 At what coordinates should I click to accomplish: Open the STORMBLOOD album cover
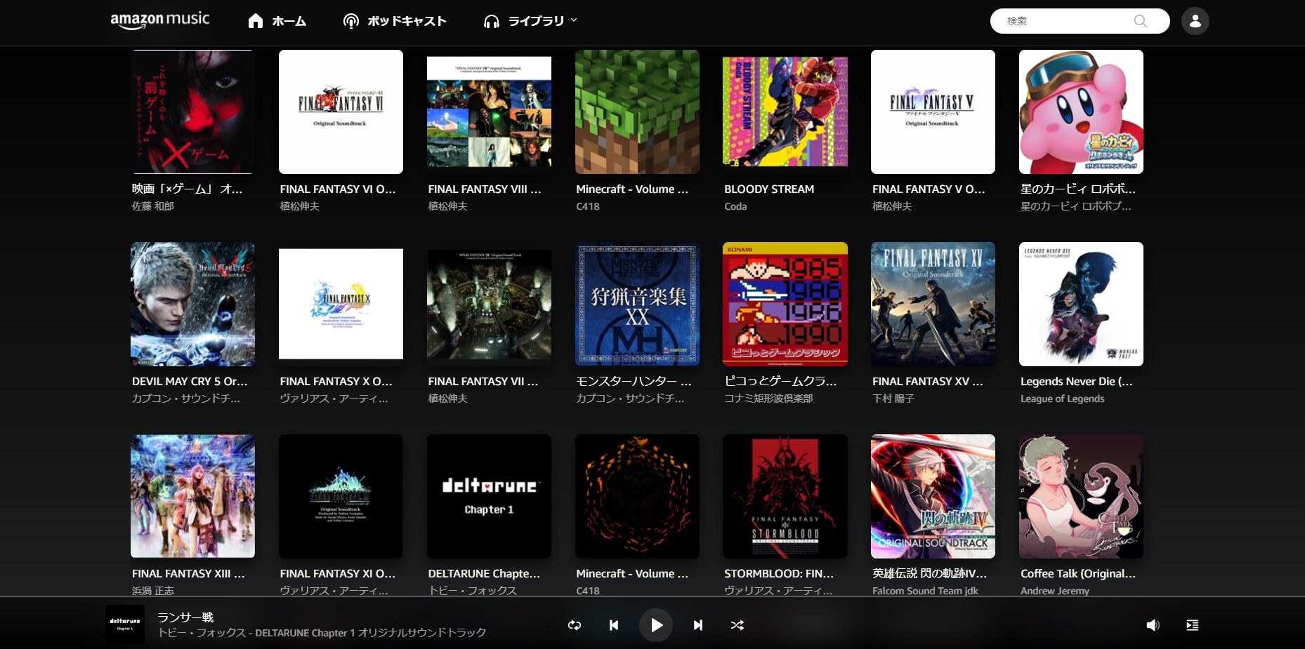click(785, 496)
